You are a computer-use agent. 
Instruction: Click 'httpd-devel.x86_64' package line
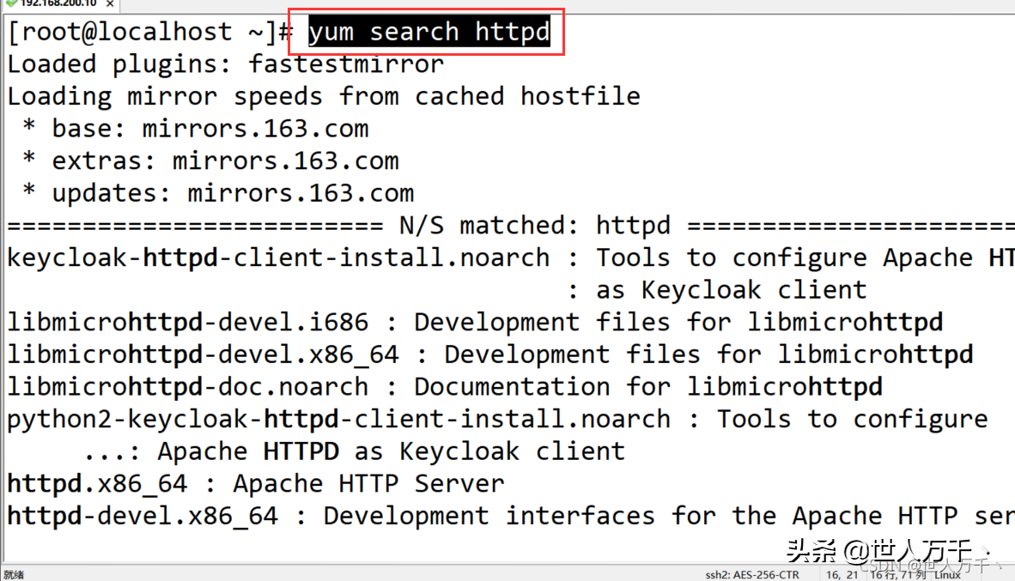(x=511, y=517)
